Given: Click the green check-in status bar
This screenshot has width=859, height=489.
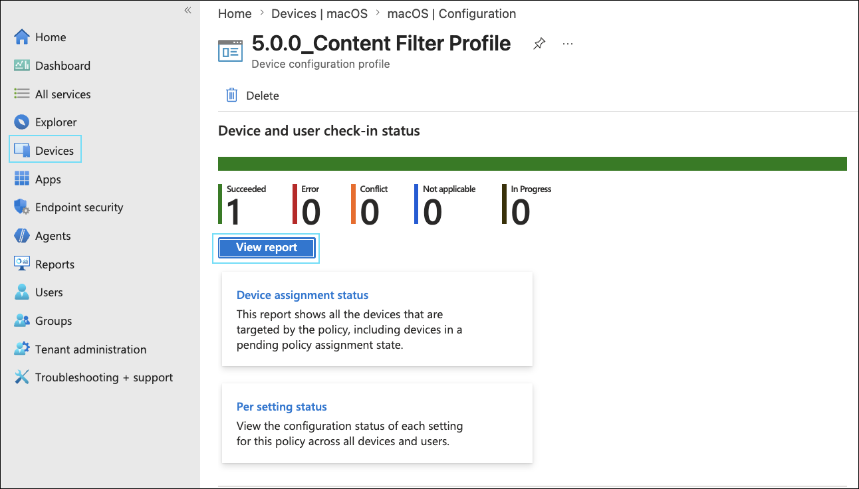Looking at the screenshot, I should point(532,164).
